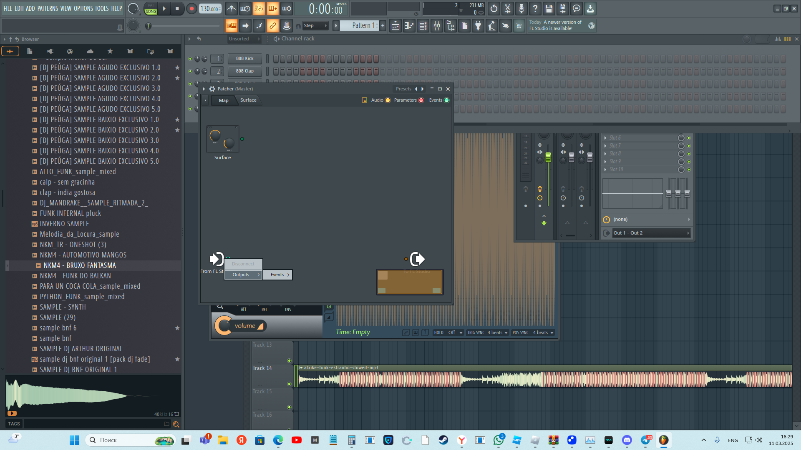Mute playlist Track 14
801x450 pixels.
pyautogui.click(x=289, y=384)
